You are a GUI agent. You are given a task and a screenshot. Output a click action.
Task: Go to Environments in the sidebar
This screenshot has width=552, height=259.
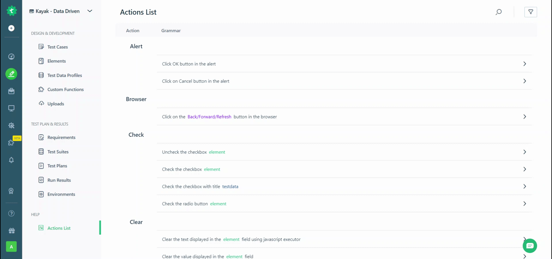[x=61, y=194]
